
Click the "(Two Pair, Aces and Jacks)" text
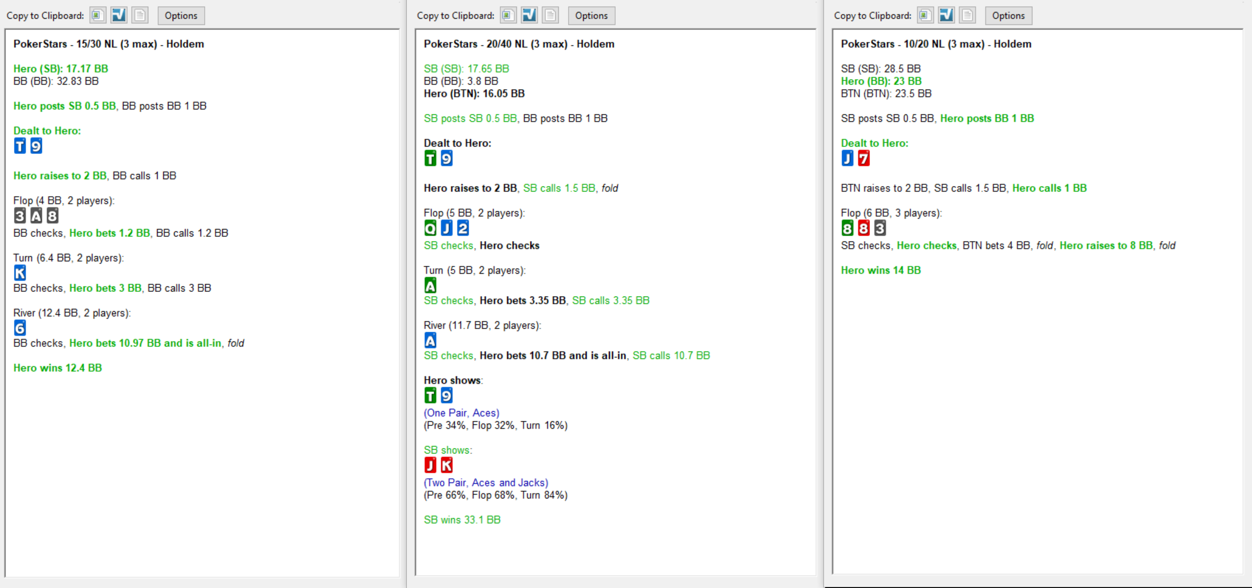(x=486, y=483)
